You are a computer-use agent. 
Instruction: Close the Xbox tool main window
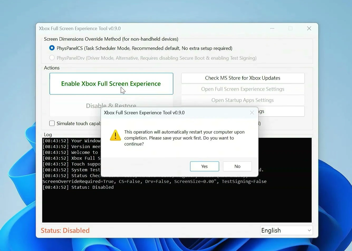click(x=309, y=29)
